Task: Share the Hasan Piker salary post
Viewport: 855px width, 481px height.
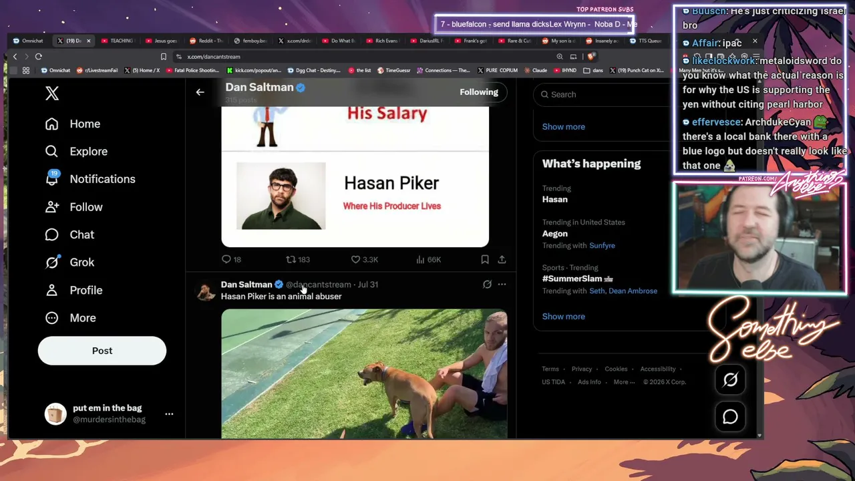Action: coord(502,259)
